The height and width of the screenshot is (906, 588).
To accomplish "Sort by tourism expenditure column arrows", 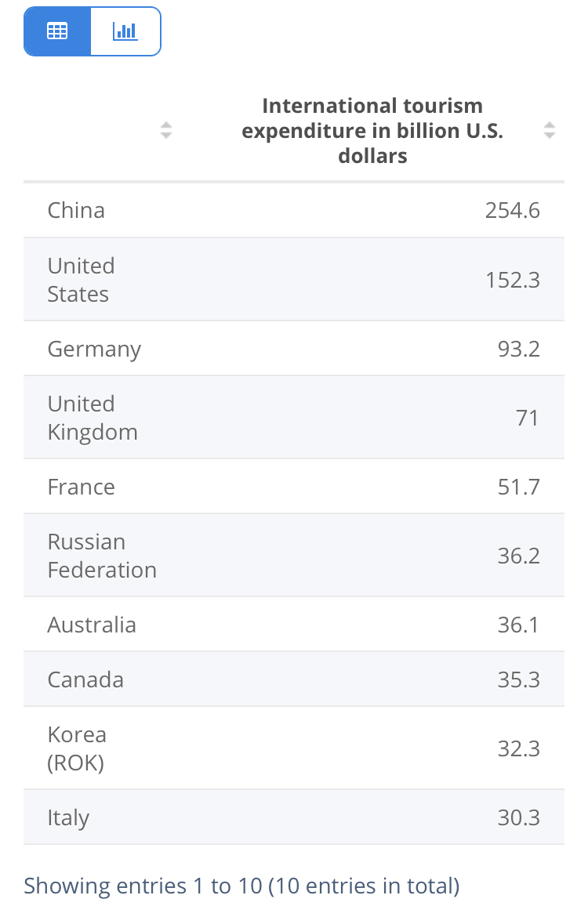I will point(550,131).
